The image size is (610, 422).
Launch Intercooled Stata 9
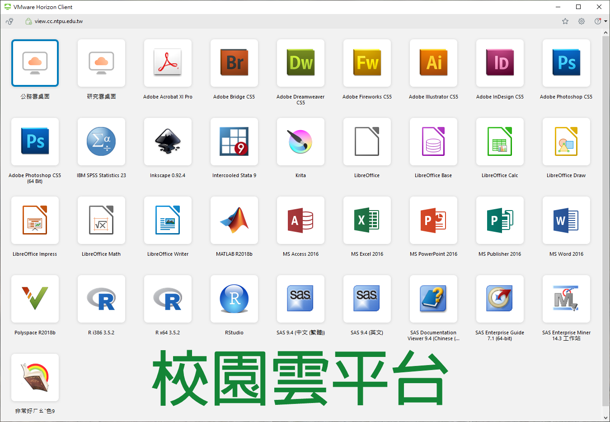coord(234,141)
